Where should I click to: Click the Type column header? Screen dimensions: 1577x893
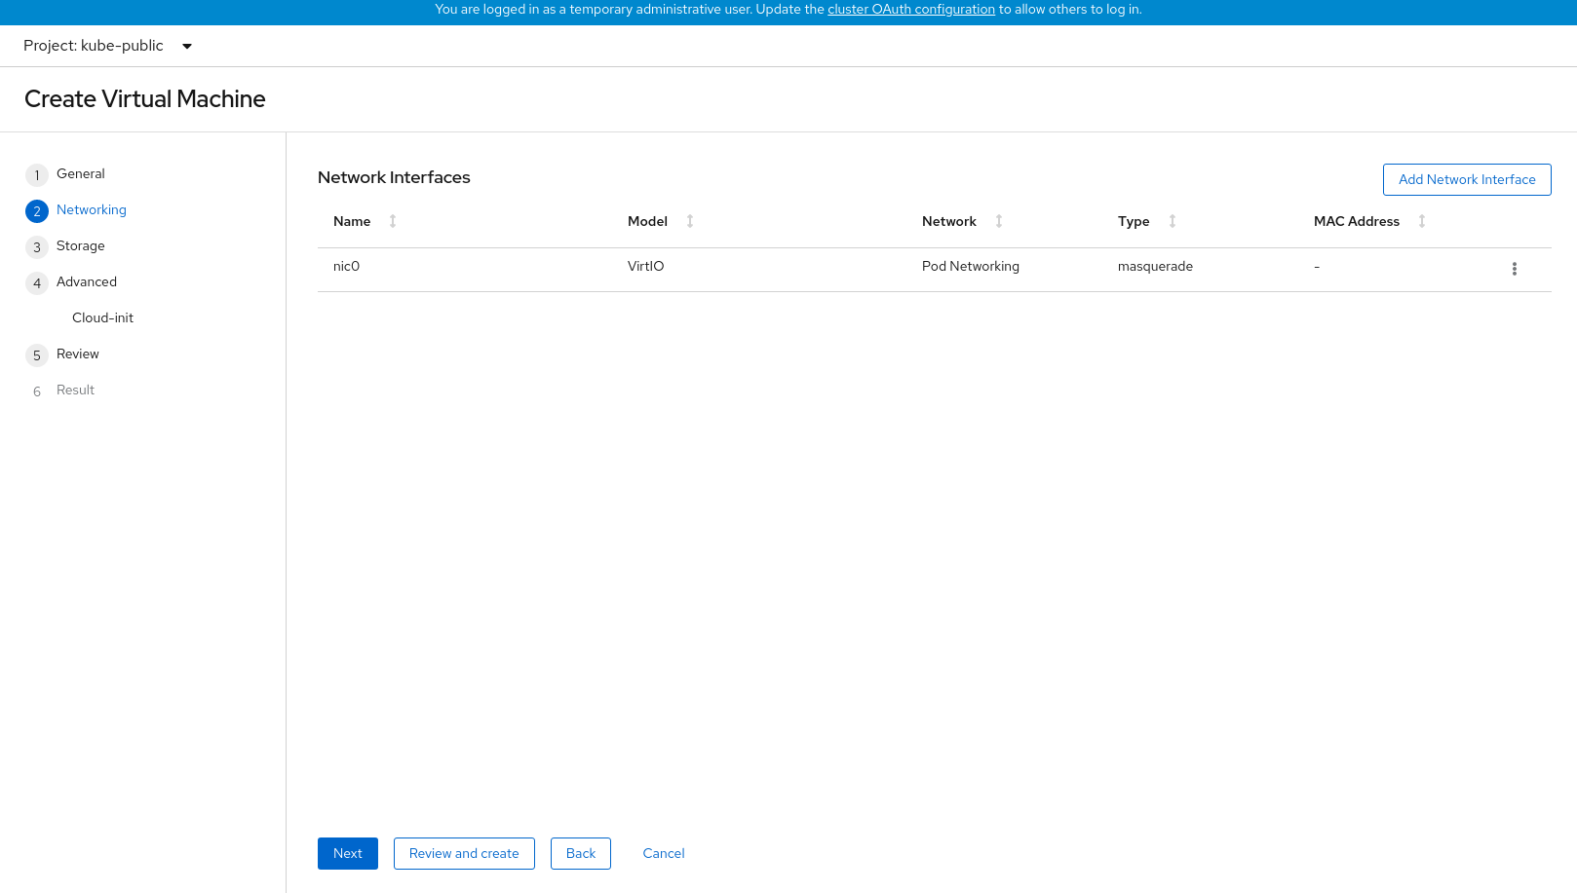click(1134, 221)
